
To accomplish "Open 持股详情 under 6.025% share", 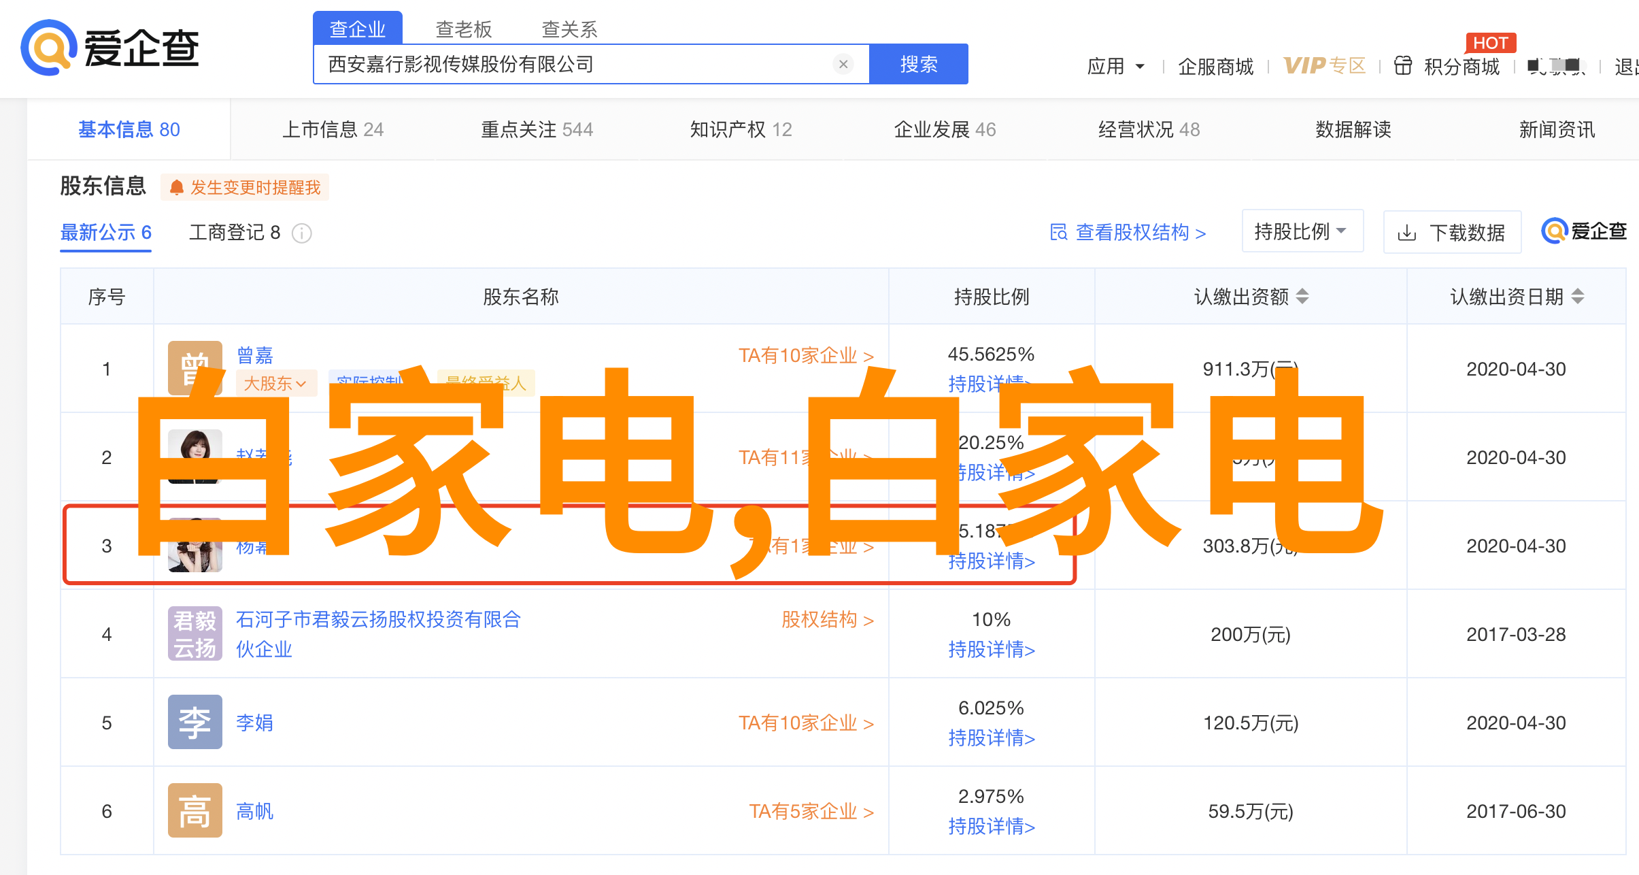I will click(x=992, y=738).
